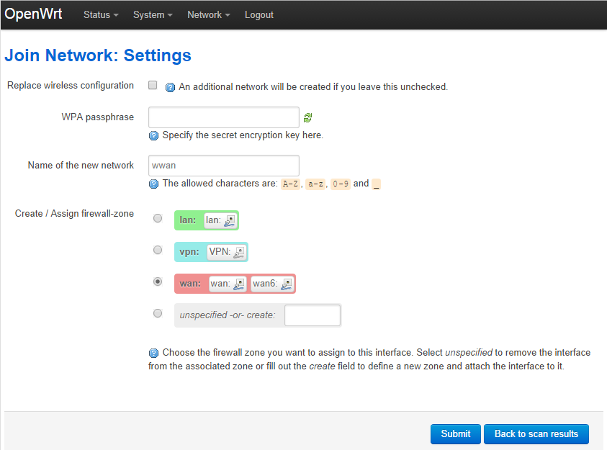
Task: Open the Status dropdown menu
Action: coord(101,15)
